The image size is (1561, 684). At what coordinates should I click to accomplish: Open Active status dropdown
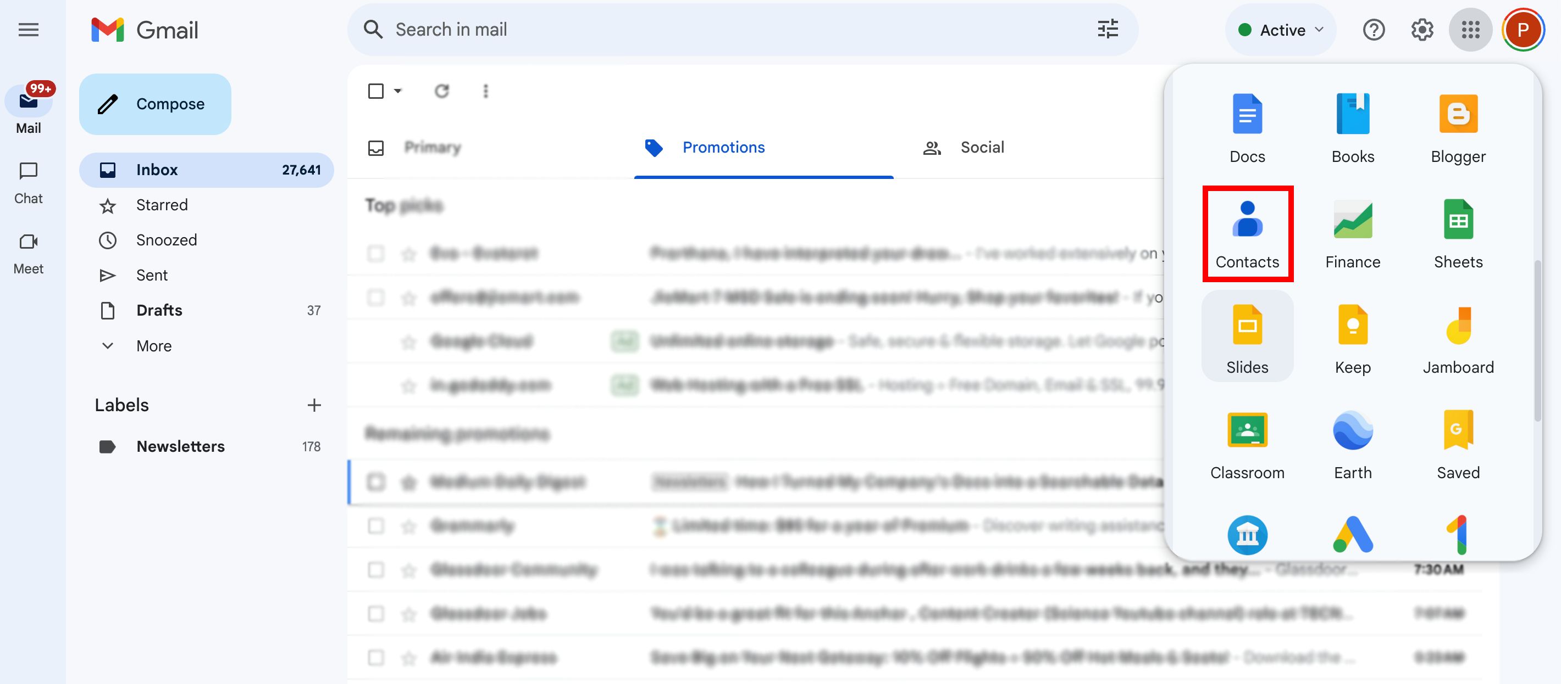coord(1280,30)
